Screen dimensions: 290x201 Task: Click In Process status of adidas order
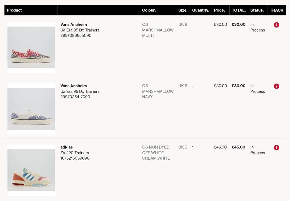(x=258, y=150)
